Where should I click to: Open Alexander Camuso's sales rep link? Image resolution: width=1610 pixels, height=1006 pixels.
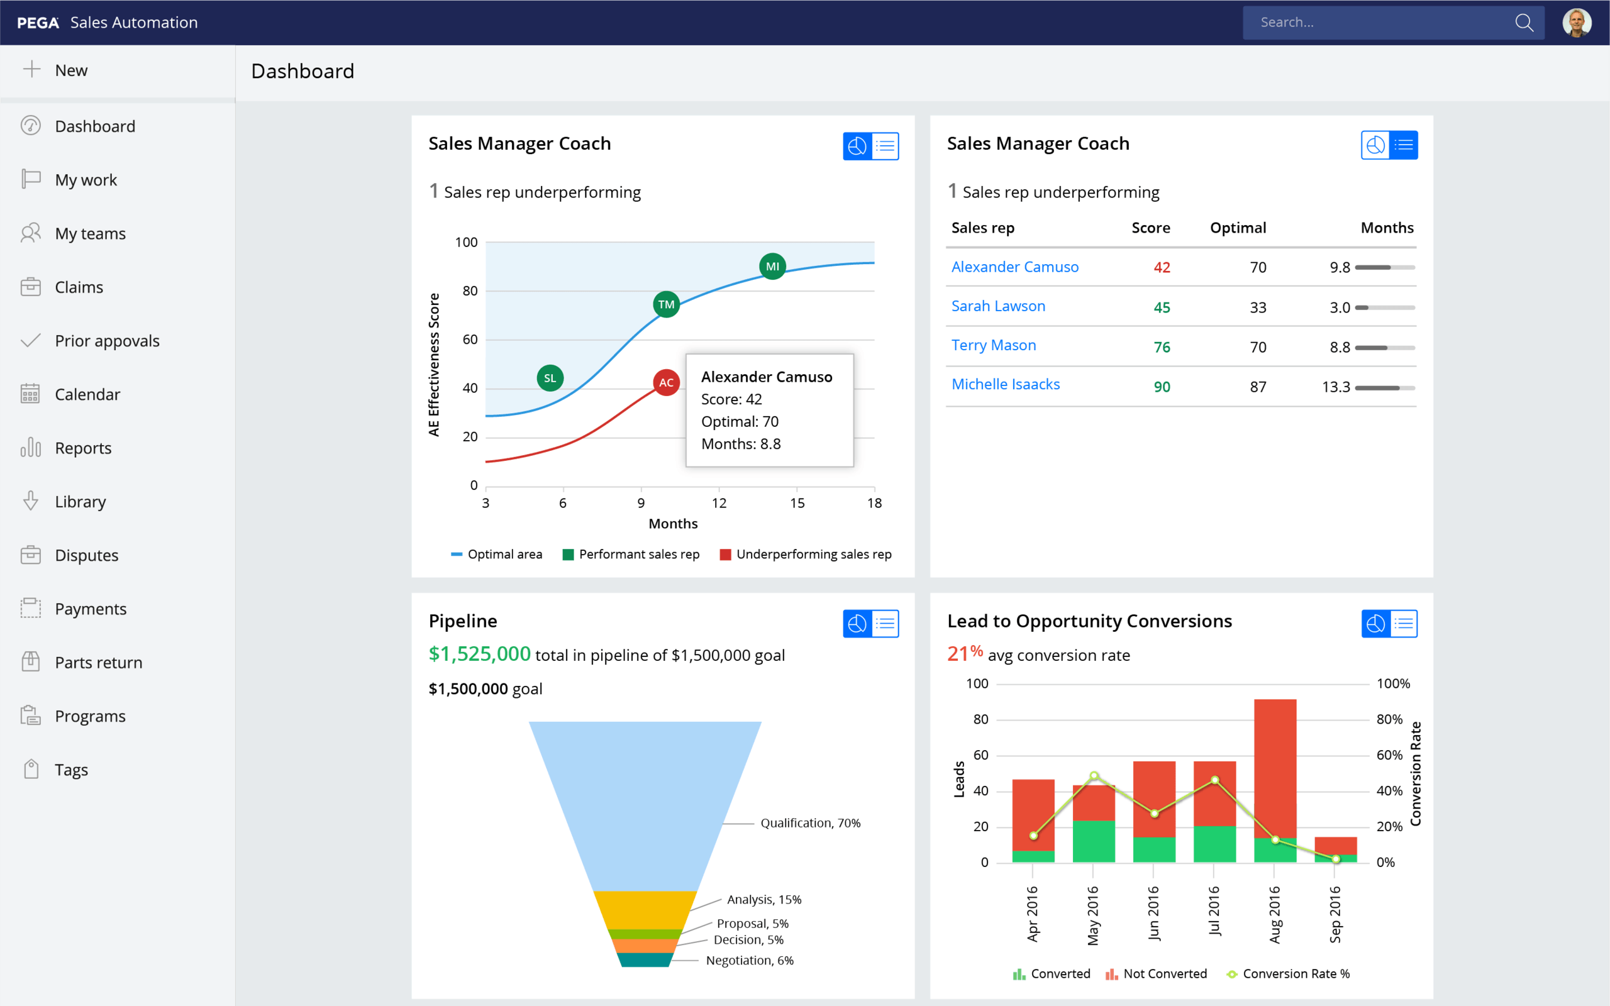[x=1014, y=267]
